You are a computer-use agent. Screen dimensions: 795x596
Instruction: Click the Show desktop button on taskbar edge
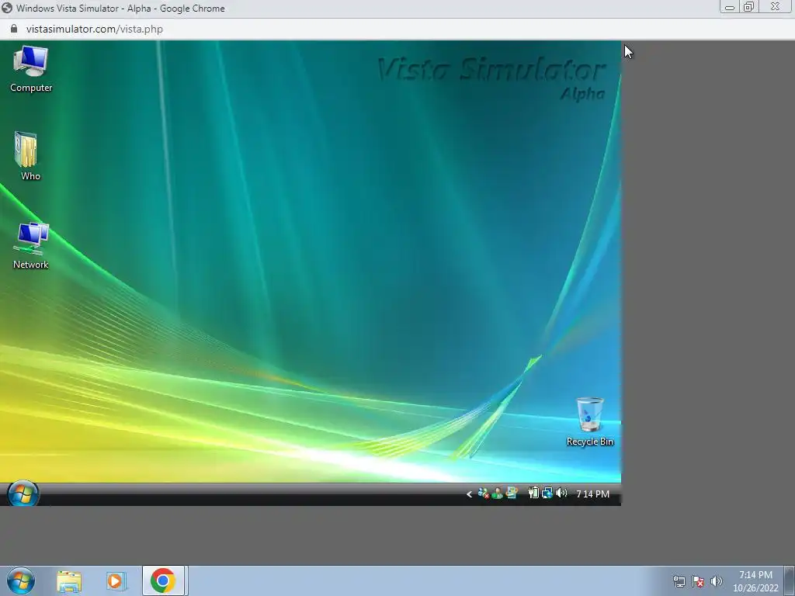(790, 580)
